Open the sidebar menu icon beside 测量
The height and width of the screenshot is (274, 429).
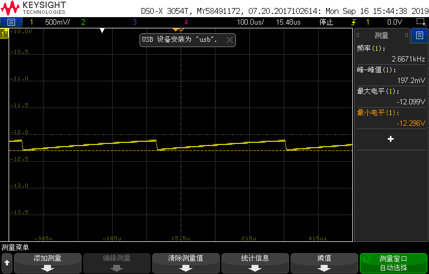[419, 35]
